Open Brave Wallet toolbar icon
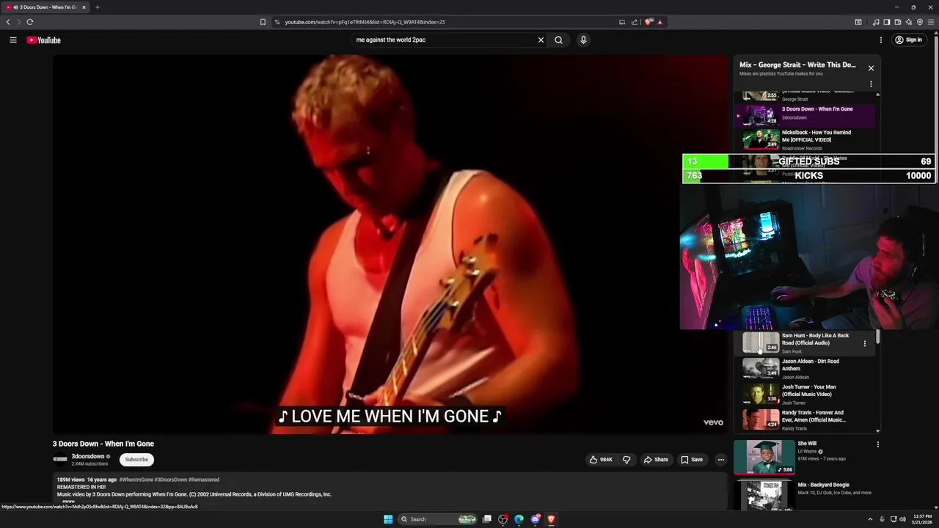939x528 pixels. click(897, 22)
